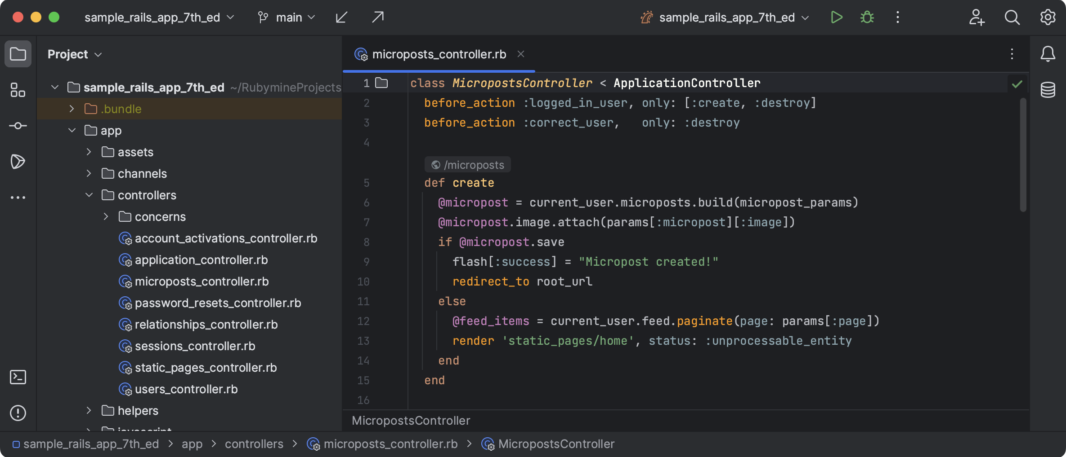This screenshot has width=1066, height=457.
Task: Expand the assets folder
Action: pos(89,152)
